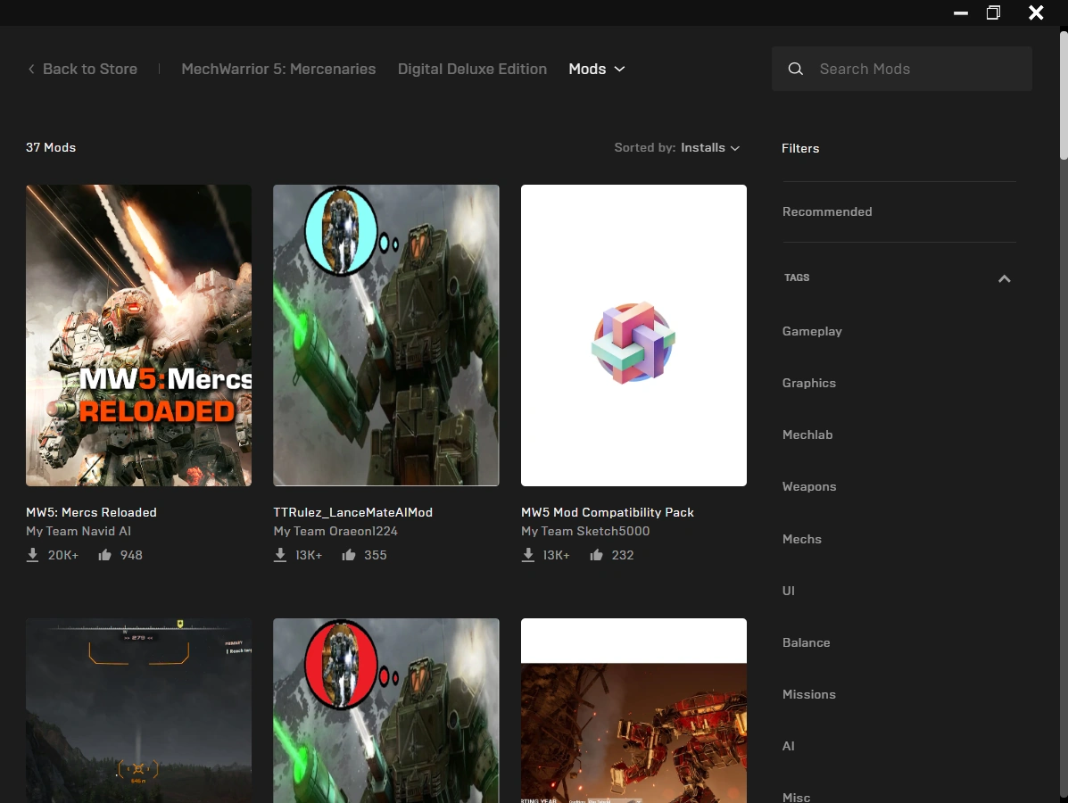Open the HUD compass mod thumbnail

point(138,710)
